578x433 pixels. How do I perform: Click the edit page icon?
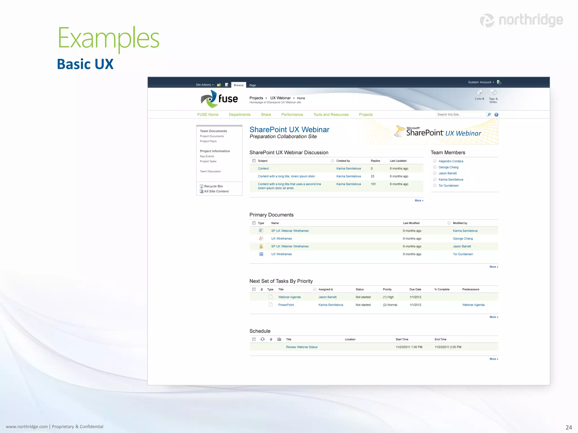(227, 85)
